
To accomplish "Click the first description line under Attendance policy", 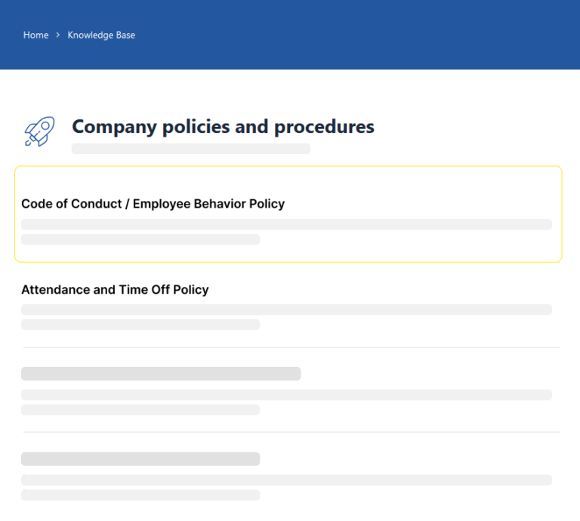I will 286,310.
